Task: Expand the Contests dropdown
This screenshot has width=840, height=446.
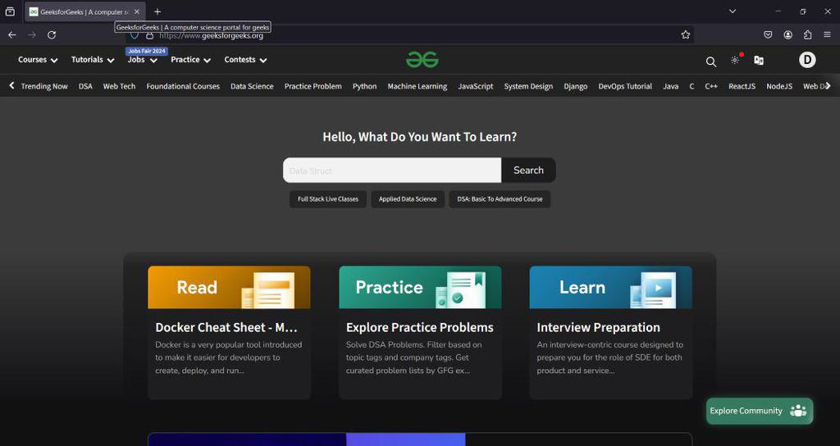Action: click(245, 59)
